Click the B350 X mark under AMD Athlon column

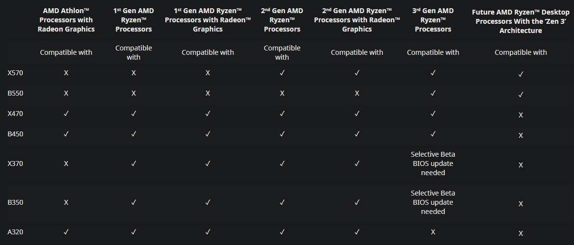(x=66, y=203)
